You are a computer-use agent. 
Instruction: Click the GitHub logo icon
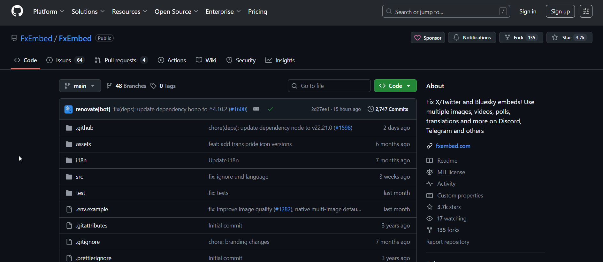point(17,11)
